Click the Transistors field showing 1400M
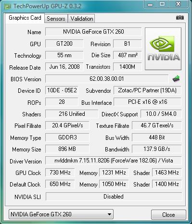This screenshot has height=224, width=192. tap(127, 67)
